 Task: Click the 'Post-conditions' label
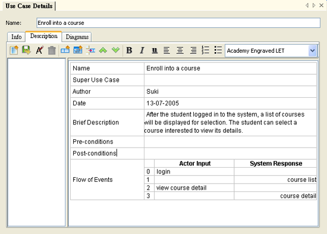(x=95, y=153)
